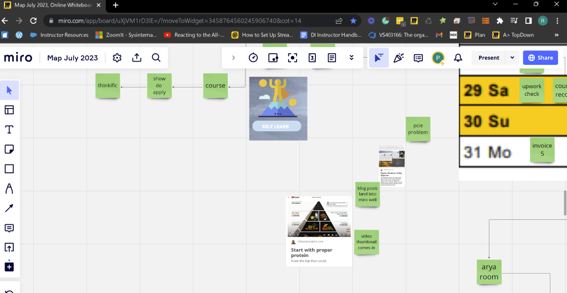Reload the page in Chrome

[33, 20]
